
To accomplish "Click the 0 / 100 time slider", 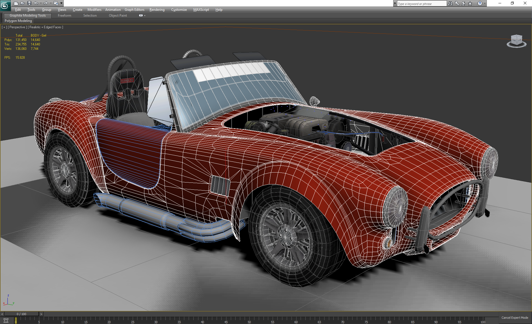I will pyautogui.click(x=21, y=314).
